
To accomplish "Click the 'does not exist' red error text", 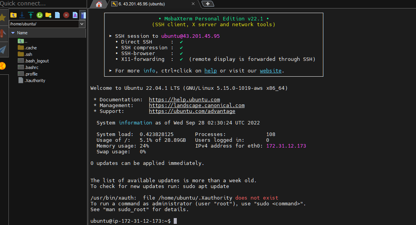I will tap(257, 198).
